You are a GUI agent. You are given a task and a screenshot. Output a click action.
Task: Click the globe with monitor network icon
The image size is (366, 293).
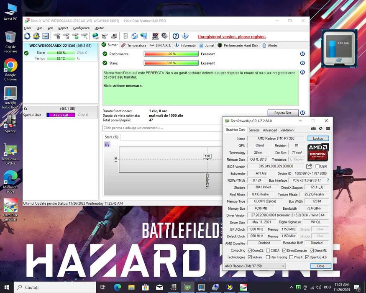coord(144,36)
